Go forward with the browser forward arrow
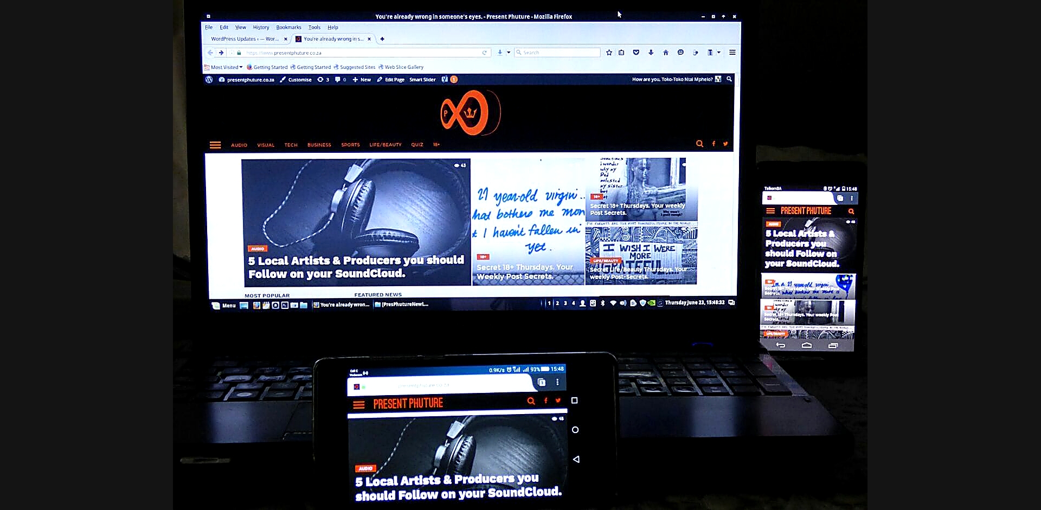1041x510 pixels. click(x=221, y=53)
